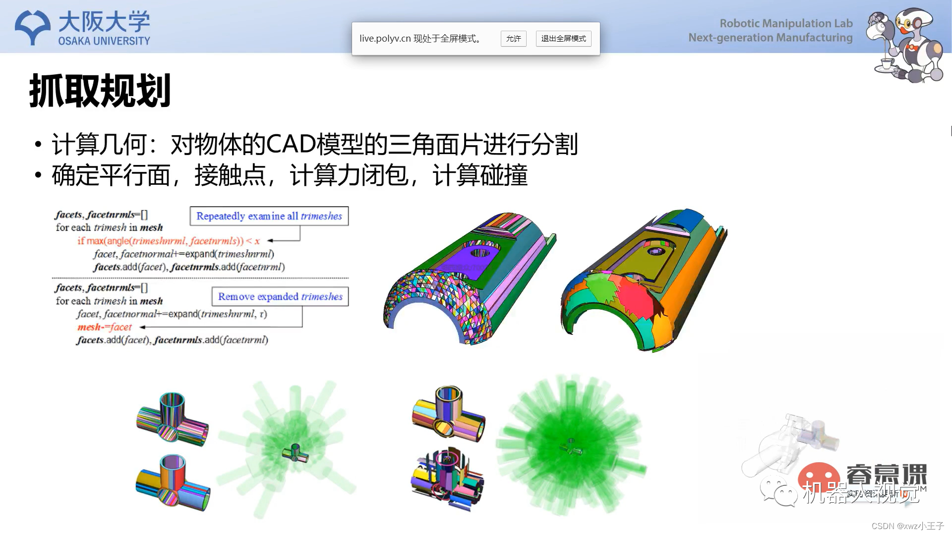Click the 'Remove expanded trimeshes' box
This screenshot has height=535, width=952.
click(280, 296)
